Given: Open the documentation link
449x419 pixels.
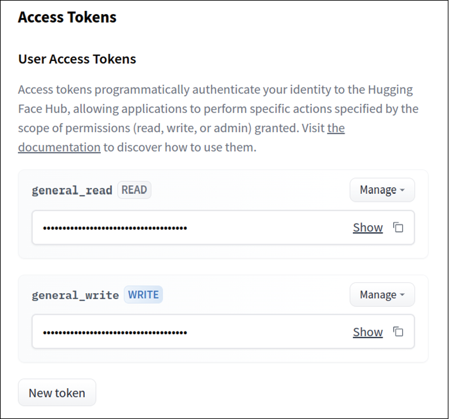Looking at the screenshot, I should pos(59,147).
